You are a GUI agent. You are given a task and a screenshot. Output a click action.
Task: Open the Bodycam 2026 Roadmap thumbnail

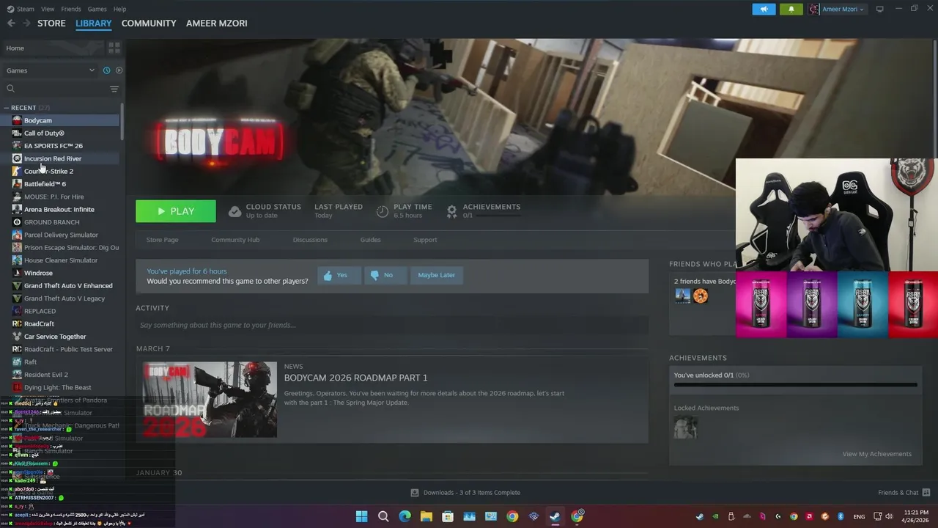pos(210,400)
